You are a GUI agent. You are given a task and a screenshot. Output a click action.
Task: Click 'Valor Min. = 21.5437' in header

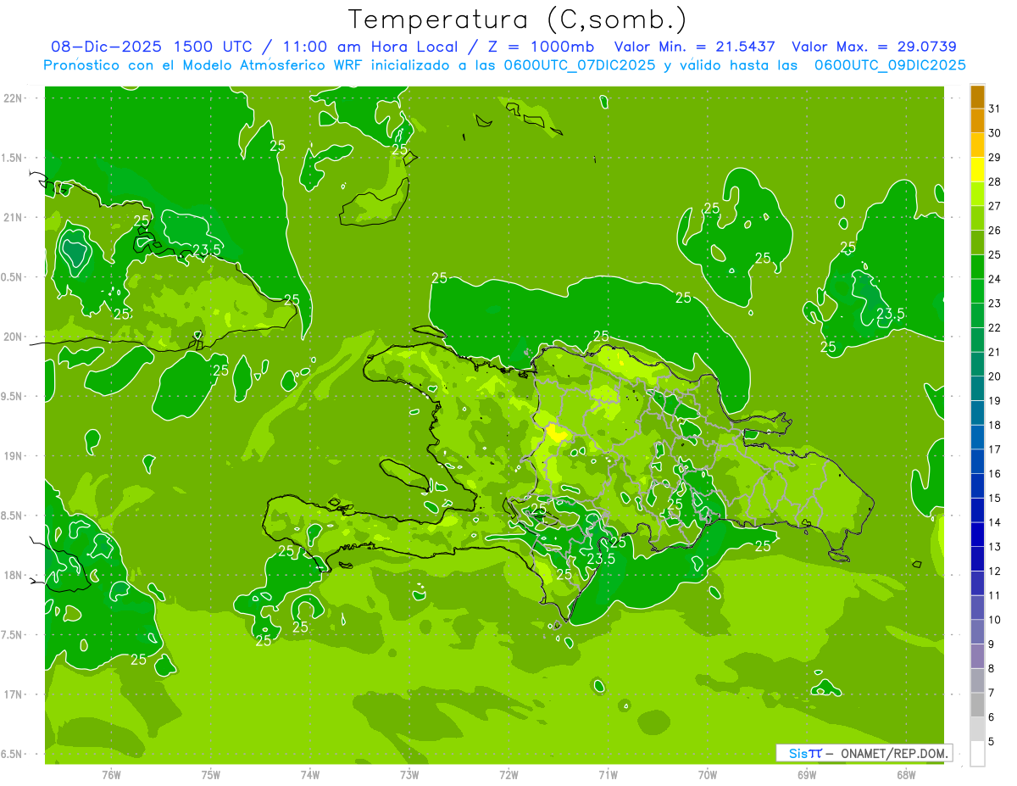click(x=694, y=47)
